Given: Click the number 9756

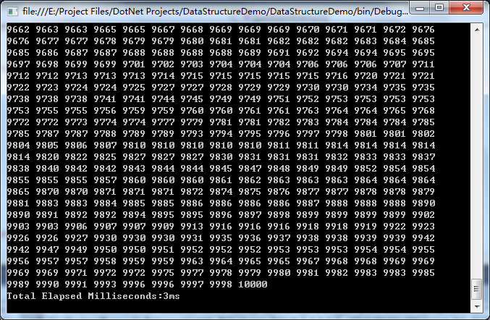Looking at the screenshot, I should coord(105,111).
